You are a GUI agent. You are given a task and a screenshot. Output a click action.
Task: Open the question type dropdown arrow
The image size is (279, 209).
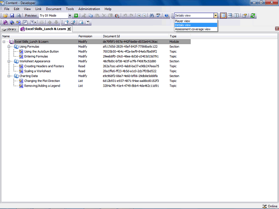point(35,22)
